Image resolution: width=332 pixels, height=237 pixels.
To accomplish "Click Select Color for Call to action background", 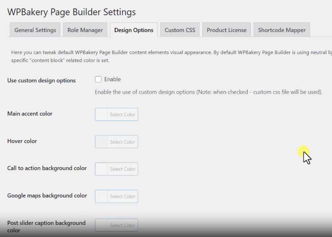I will tap(123, 169).
